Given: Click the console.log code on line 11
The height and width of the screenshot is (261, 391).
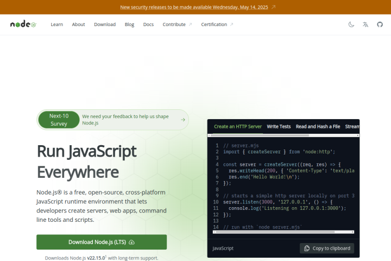Looking at the screenshot, I should pos(287,208).
